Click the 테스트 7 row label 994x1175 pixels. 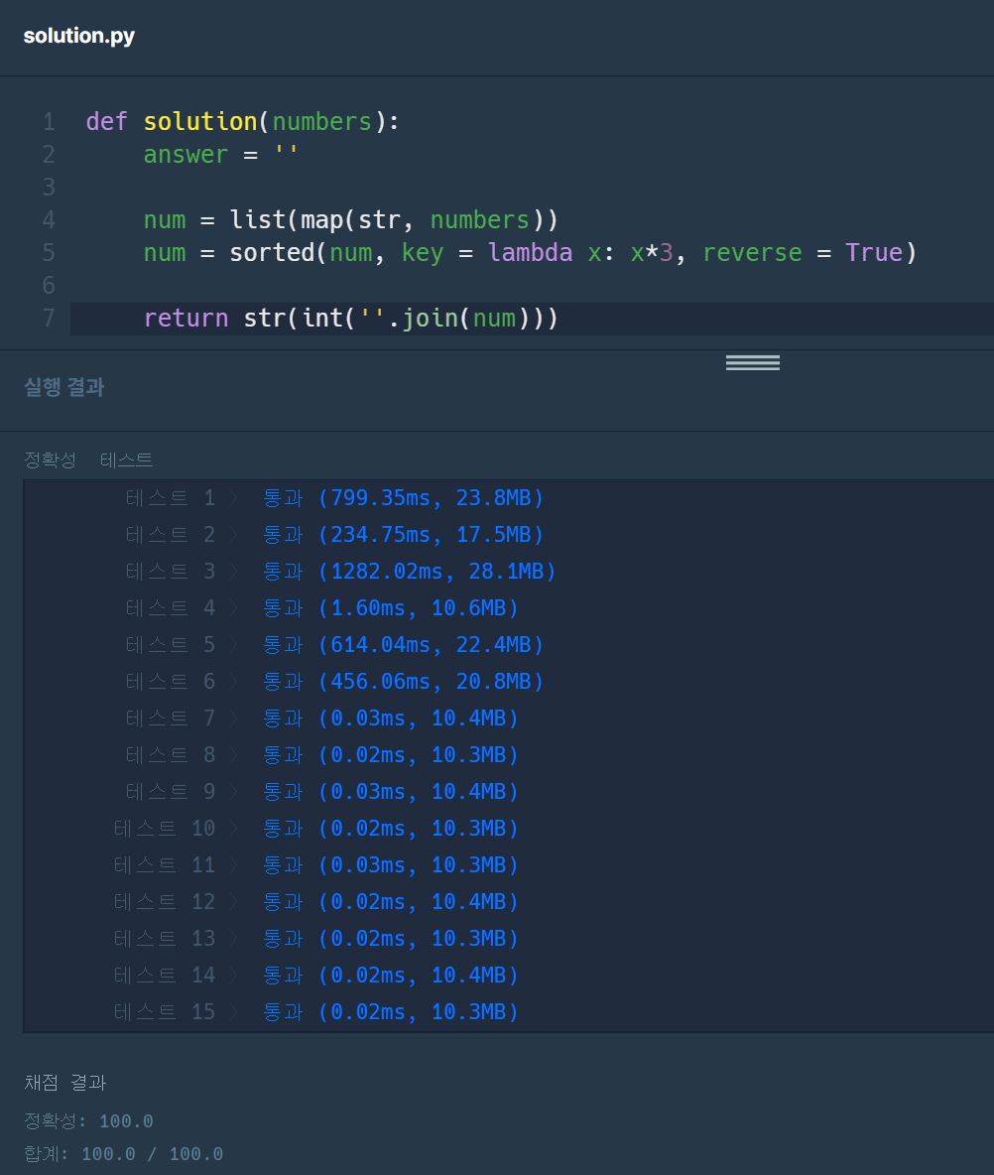(171, 718)
